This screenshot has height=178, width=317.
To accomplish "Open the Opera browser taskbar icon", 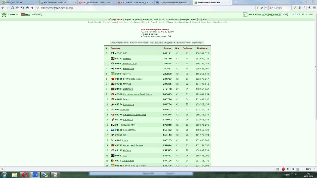I will (25, 175).
